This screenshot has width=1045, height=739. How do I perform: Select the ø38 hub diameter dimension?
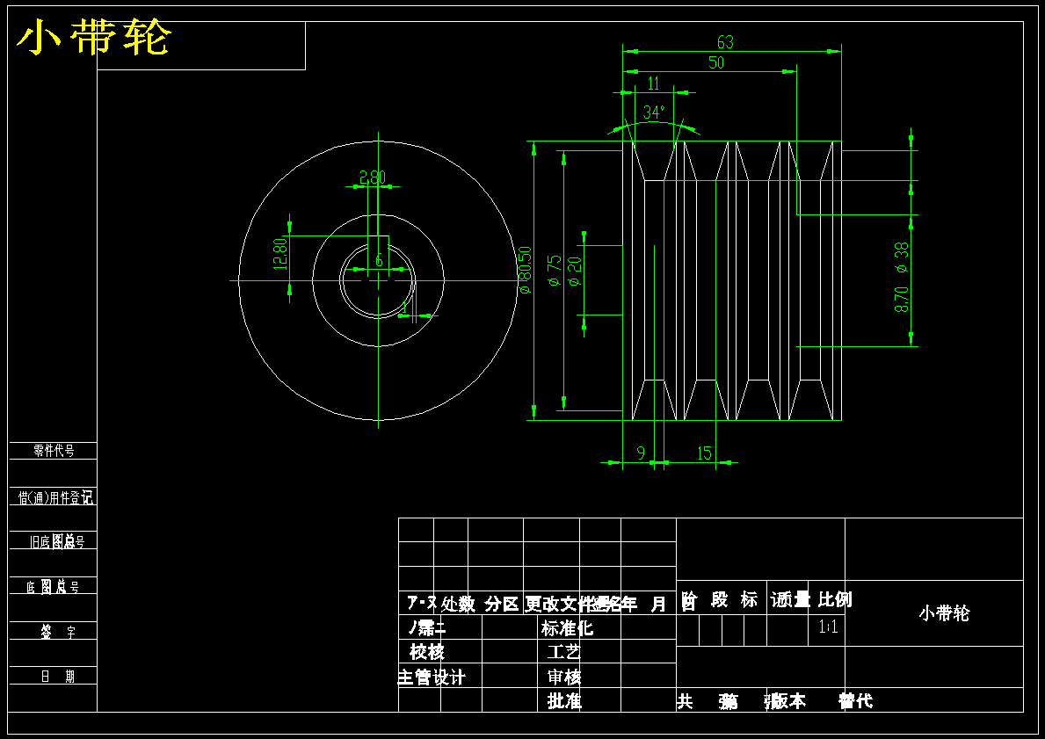pyautogui.click(x=901, y=257)
